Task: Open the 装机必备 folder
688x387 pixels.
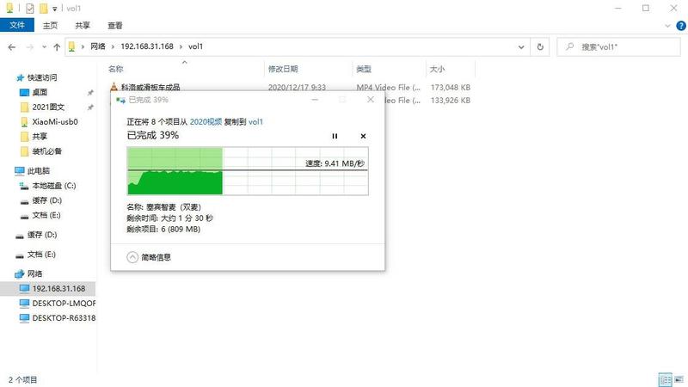Action: (x=46, y=151)
